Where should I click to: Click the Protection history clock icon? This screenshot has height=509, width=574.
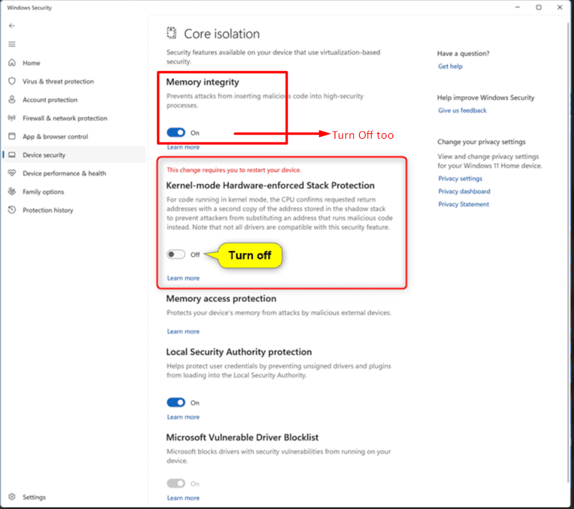[12, 209]
